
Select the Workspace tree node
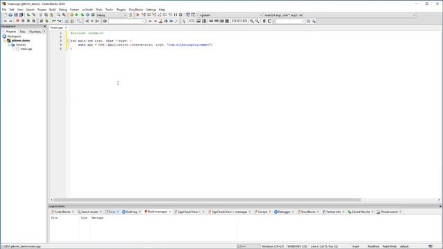pos(14,37)
